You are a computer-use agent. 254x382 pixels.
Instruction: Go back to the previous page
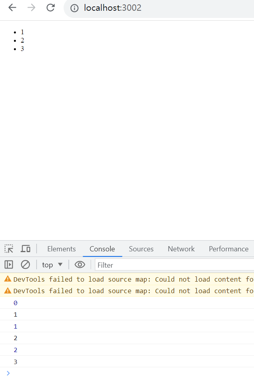click(x=12, y=8)
